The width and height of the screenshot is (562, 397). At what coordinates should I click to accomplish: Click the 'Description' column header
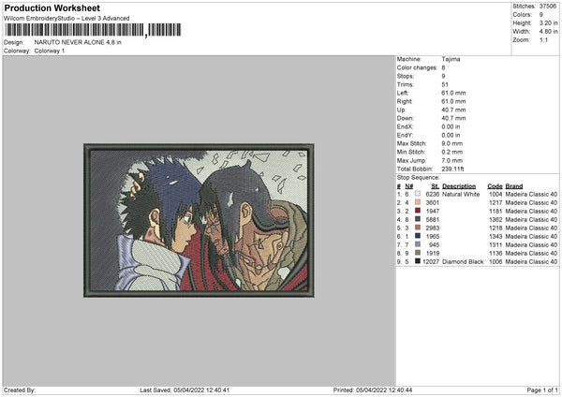coord(459,186)
